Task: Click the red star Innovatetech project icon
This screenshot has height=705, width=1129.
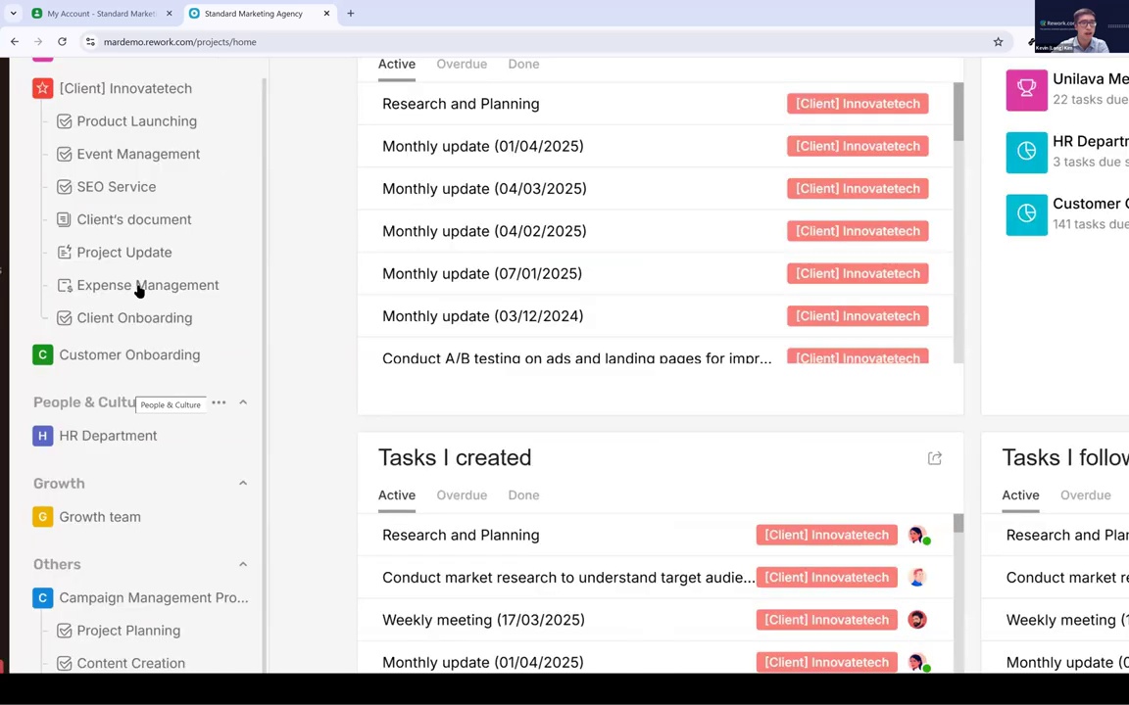Action: (42, 88)
